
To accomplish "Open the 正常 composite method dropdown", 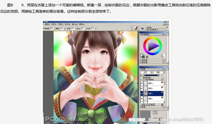I will [146, 72].
